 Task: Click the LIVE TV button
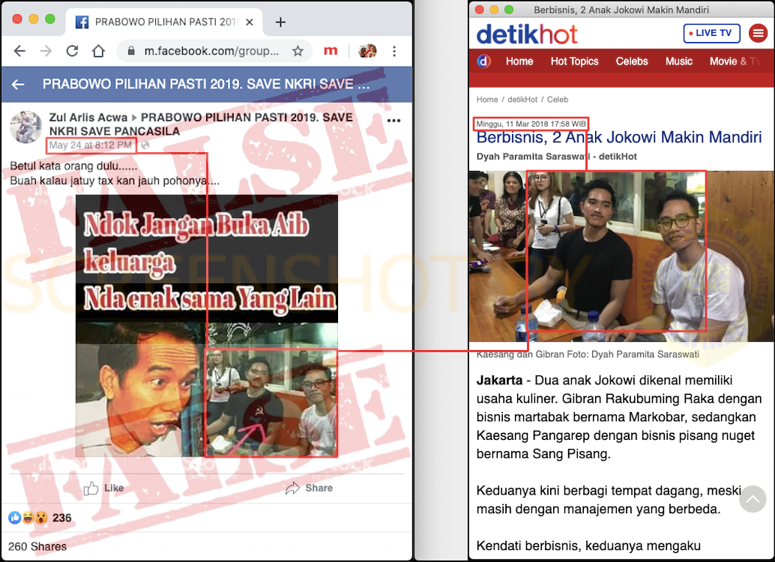pos(711,34)
